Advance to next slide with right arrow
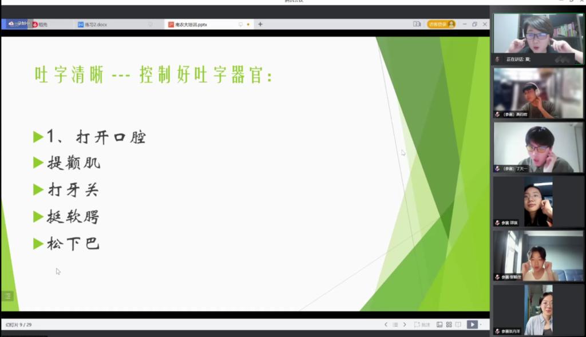The height and width of the screenshot is (337, 586). (x=405, y=324)
